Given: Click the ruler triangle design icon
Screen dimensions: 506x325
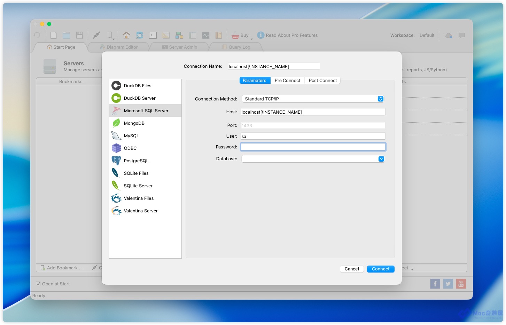Looking at the screenshot, I should point(166,35).
